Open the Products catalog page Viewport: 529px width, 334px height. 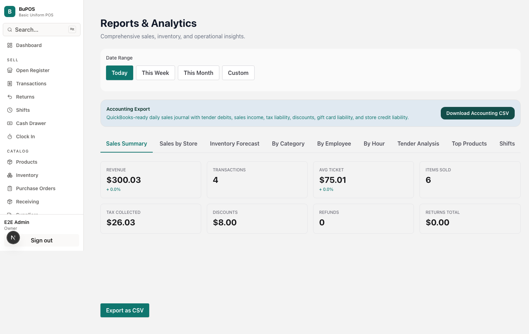pyautogui.click(x=41, y=162)
